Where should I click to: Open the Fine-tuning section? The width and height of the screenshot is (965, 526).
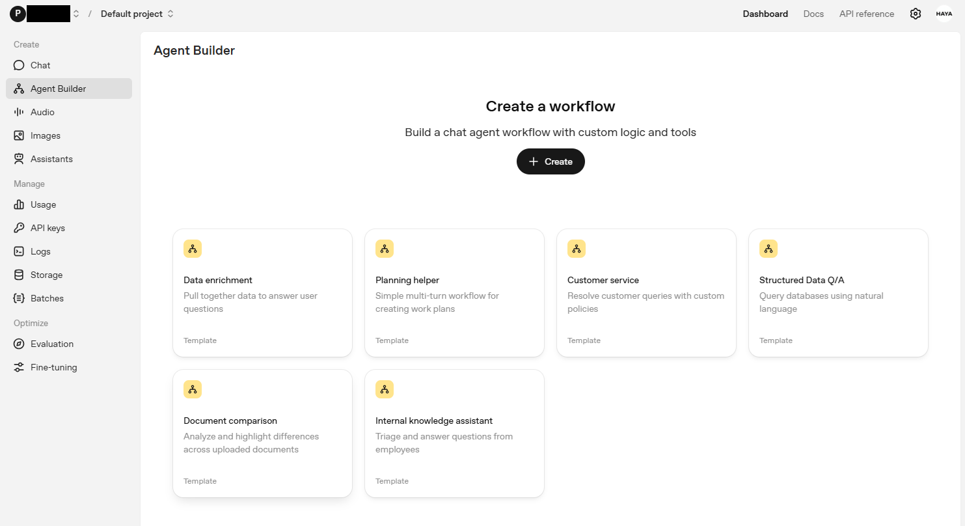tap(53, 367)
